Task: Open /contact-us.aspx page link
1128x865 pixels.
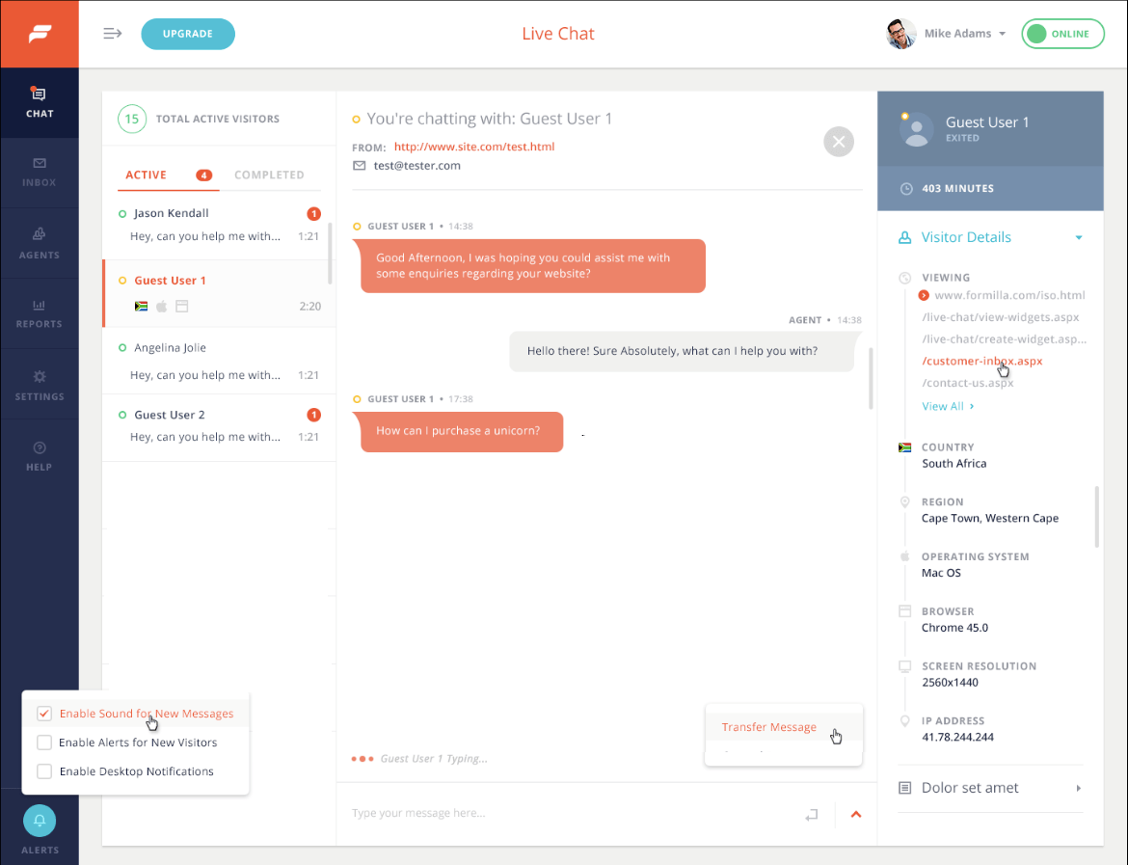Action: pyautogui.click(x=968, y=383)
